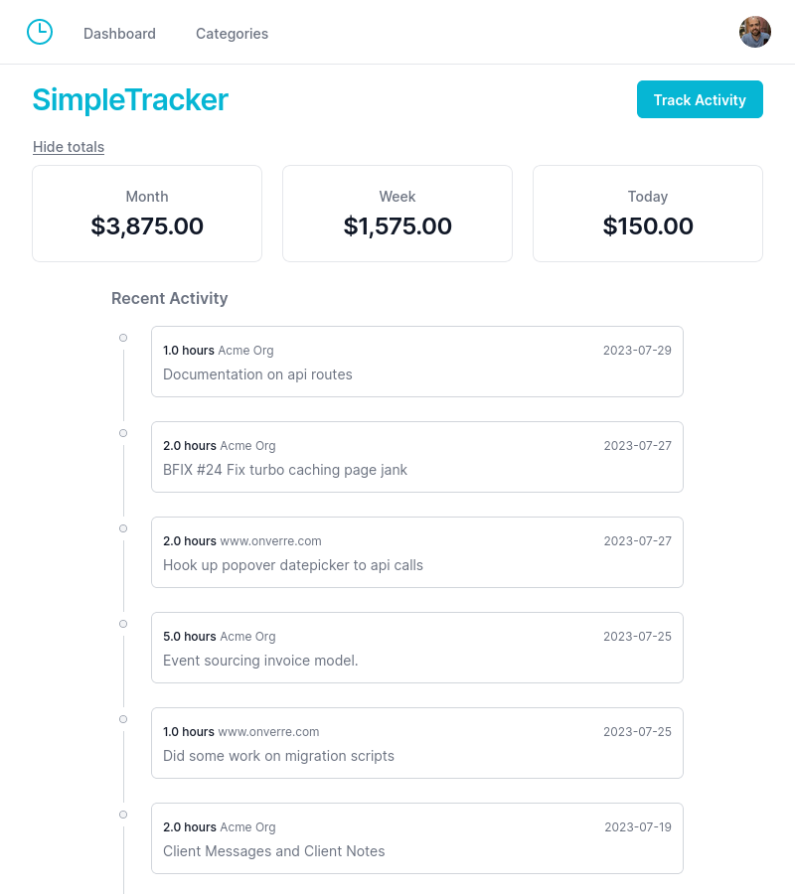Go to the Dashboard tab

point(119,34)
